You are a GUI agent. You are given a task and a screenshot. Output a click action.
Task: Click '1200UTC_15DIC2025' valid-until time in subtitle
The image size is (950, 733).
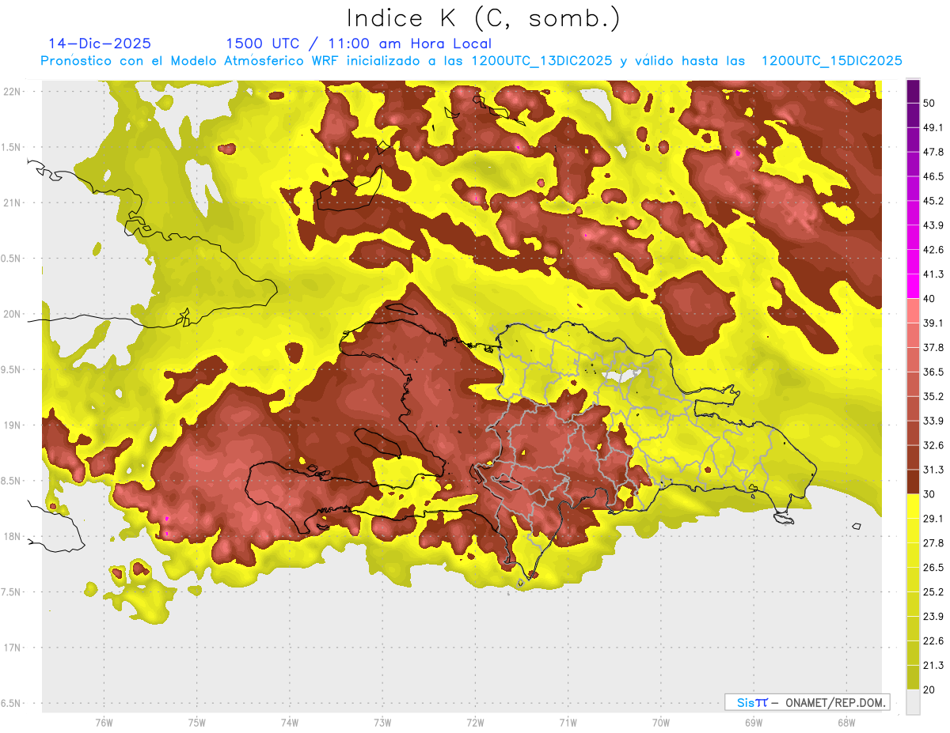(832, 61)
